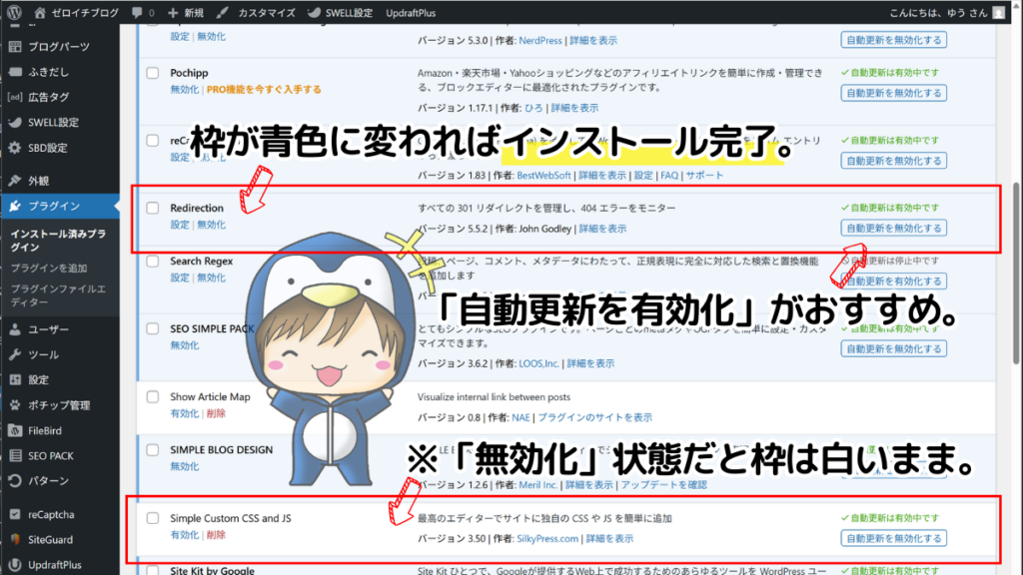This screenshot has width=1023, height=575.
Task: Tick the reCaptcha plugin row checkbox
Action: (153, 140)
